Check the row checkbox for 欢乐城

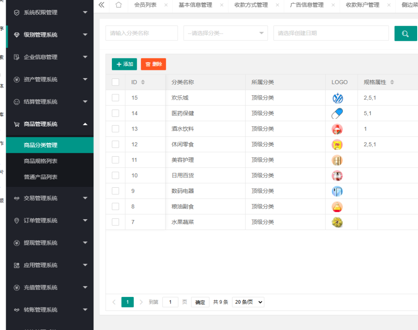click(115, 97)
